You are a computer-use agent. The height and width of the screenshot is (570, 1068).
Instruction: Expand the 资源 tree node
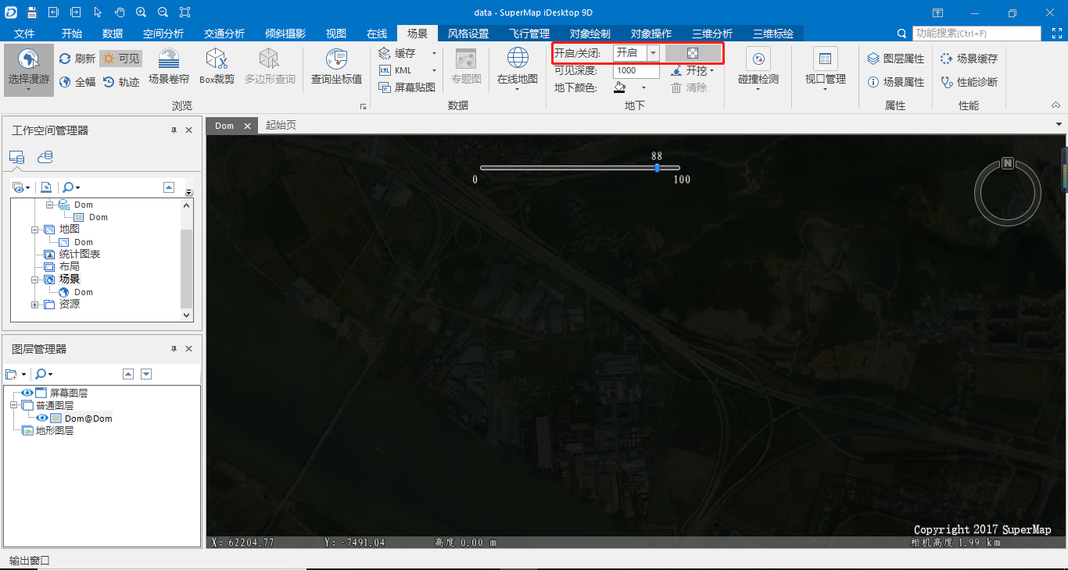(35, 305)
